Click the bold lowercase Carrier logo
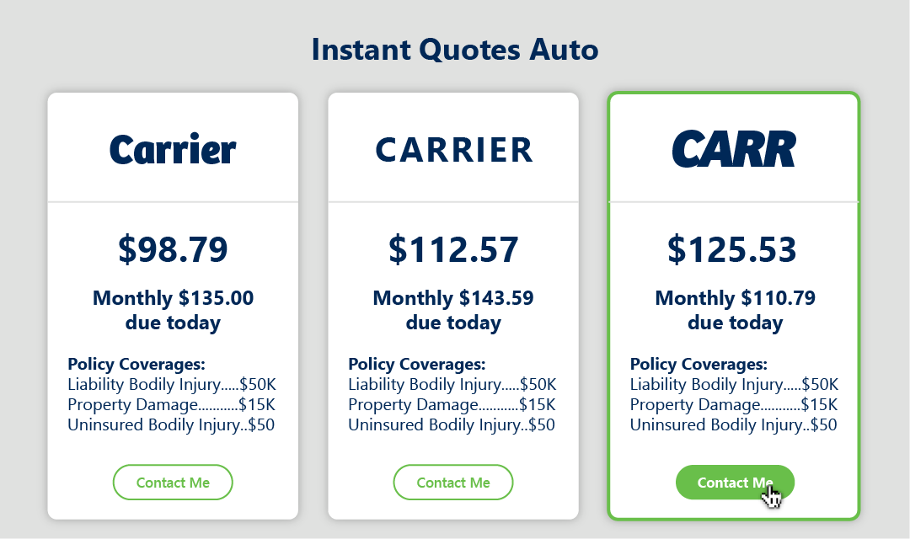Screen dimensions: 910x539 (173, 150)
